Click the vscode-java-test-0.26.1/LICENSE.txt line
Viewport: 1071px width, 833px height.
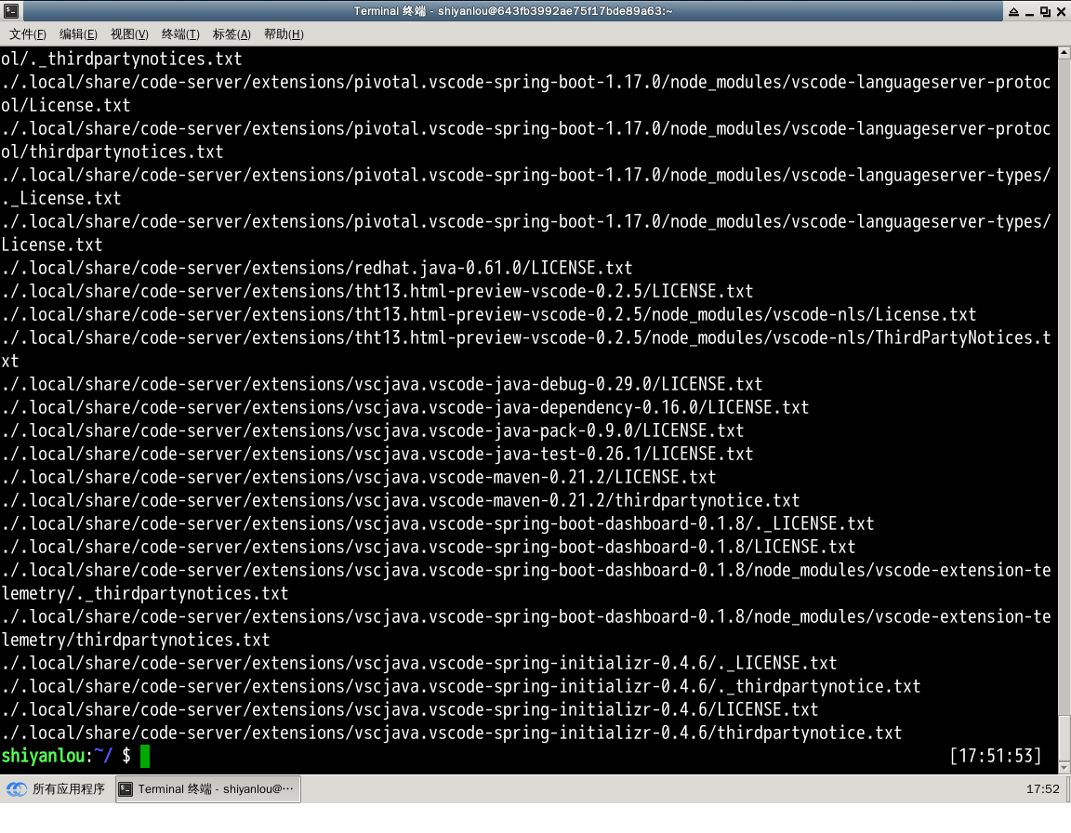pos(377,454)
